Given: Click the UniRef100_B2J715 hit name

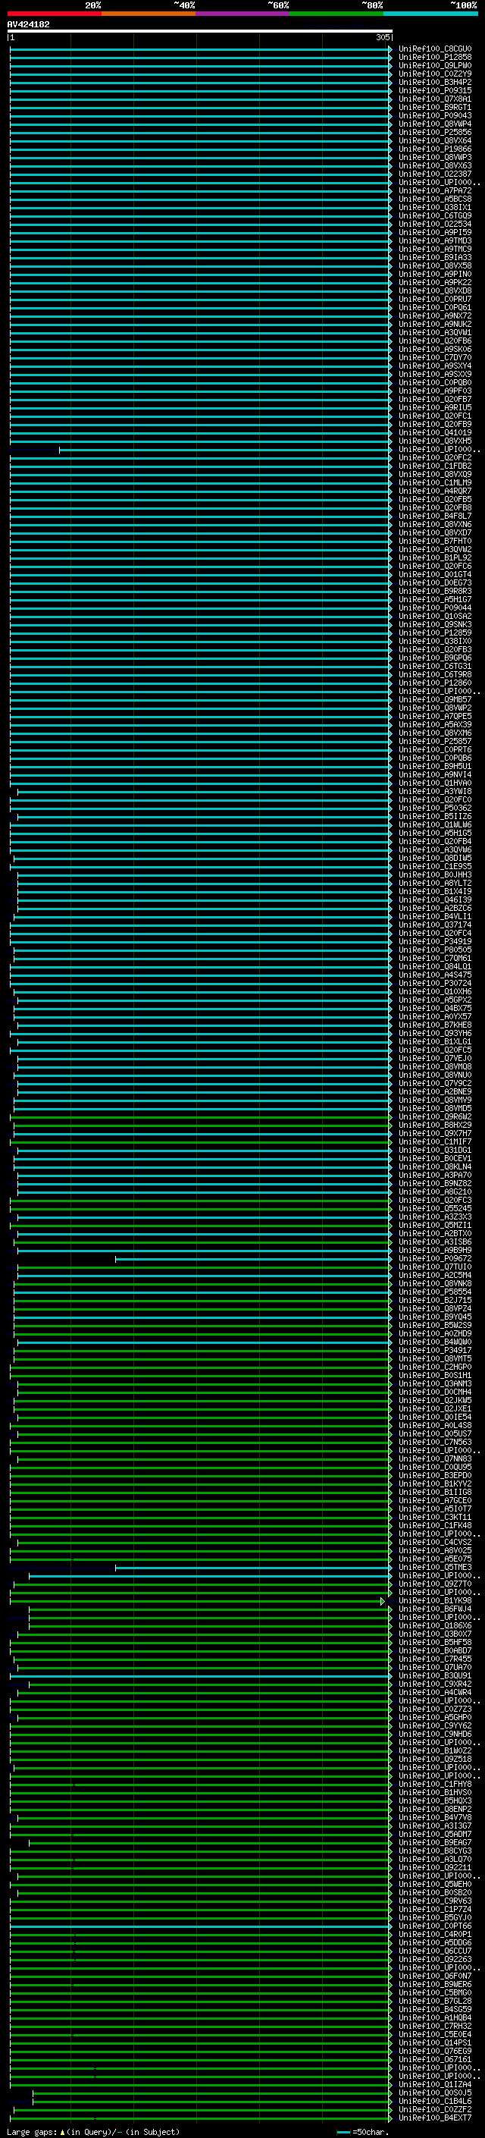Looking at the screenshot, I should coord(435,1301).
